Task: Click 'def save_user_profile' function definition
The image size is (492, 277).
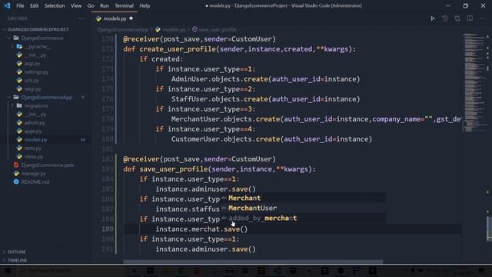Action: [x=219, y=169]
